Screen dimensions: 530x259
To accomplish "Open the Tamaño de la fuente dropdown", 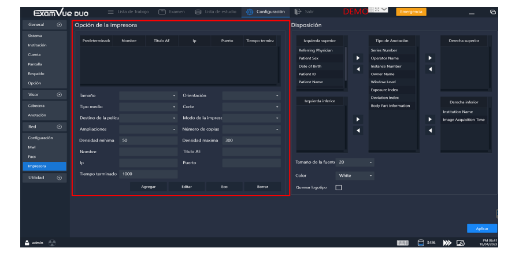I will tap(355, 162).
